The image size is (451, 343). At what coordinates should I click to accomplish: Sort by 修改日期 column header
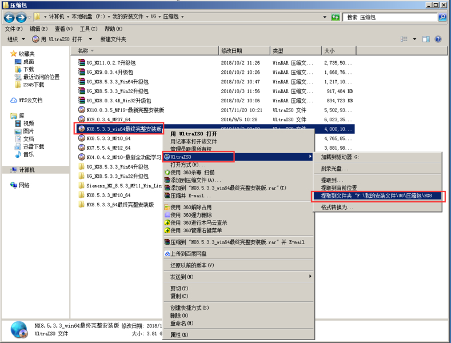pos(244,51)
